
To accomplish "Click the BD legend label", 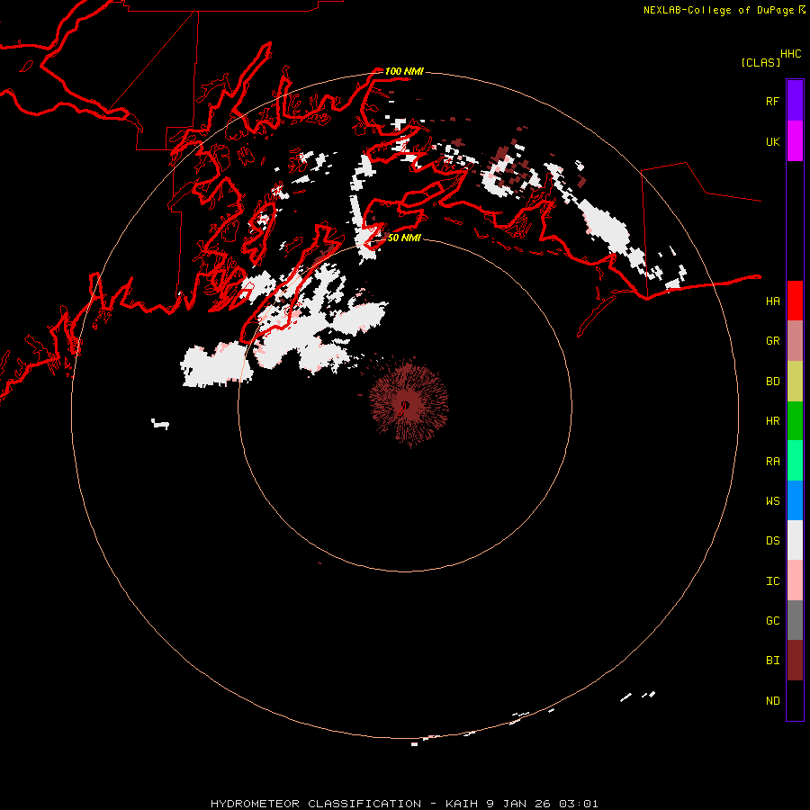I will [772, 382].
